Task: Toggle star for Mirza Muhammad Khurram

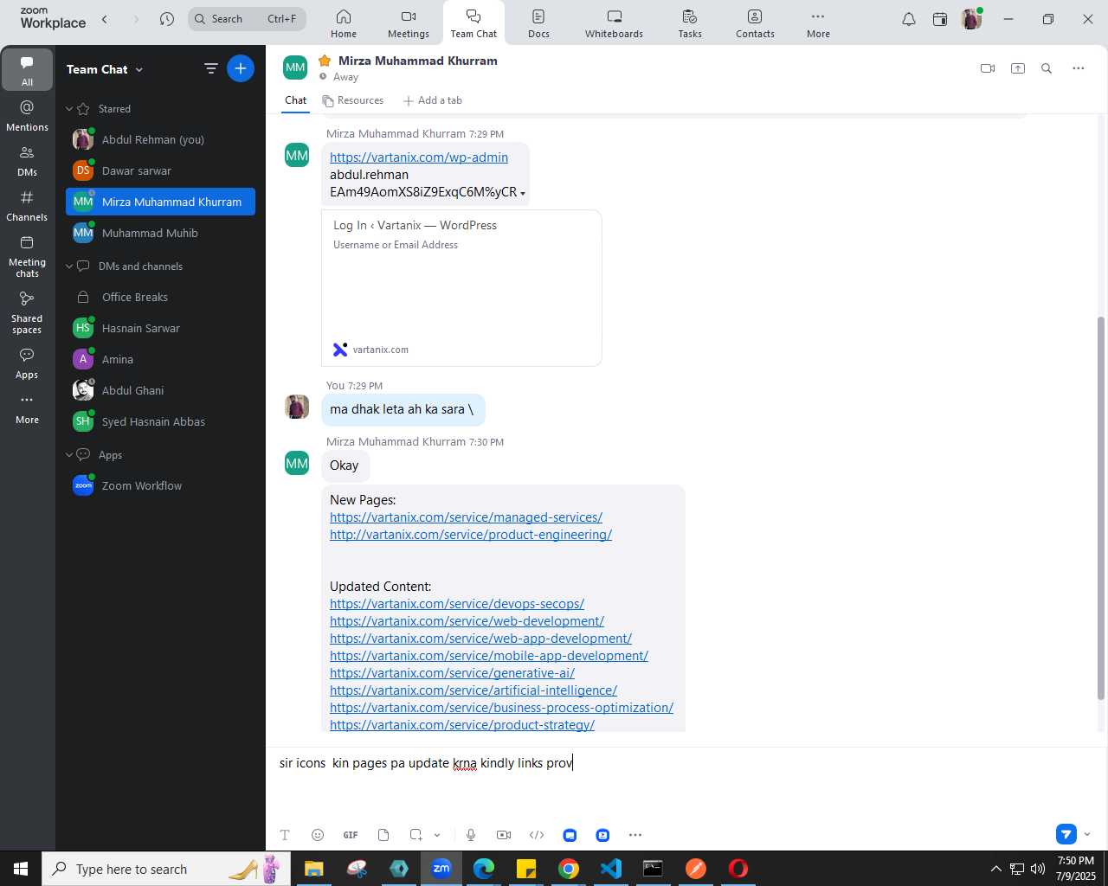Action: [x=325, y=61]
